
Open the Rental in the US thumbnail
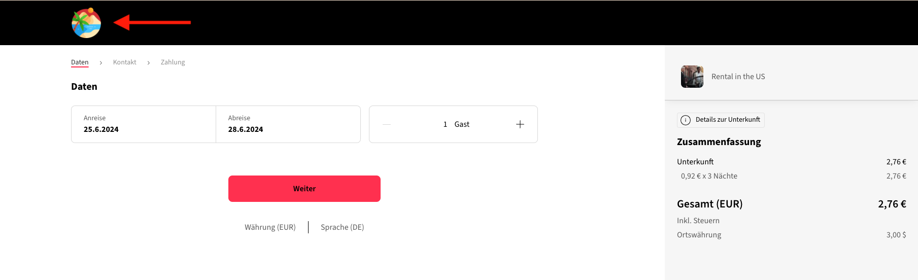coord(692,77)
